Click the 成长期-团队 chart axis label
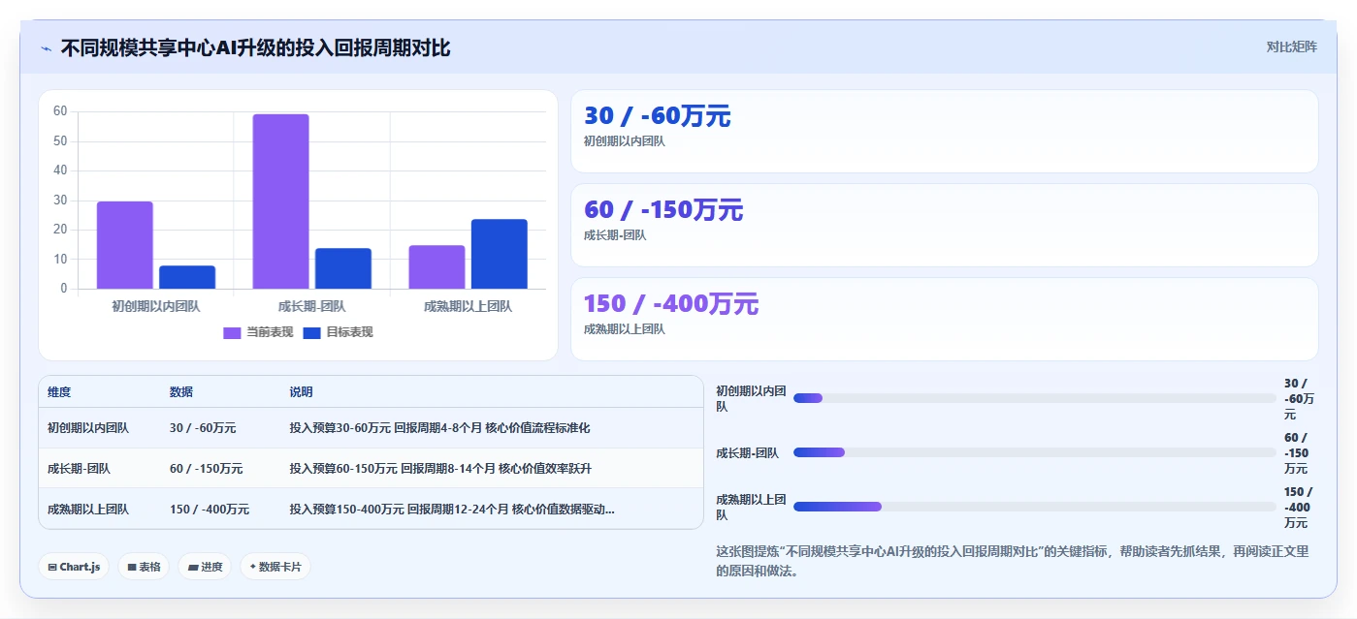1357x619 pixels. click(311, 306)
